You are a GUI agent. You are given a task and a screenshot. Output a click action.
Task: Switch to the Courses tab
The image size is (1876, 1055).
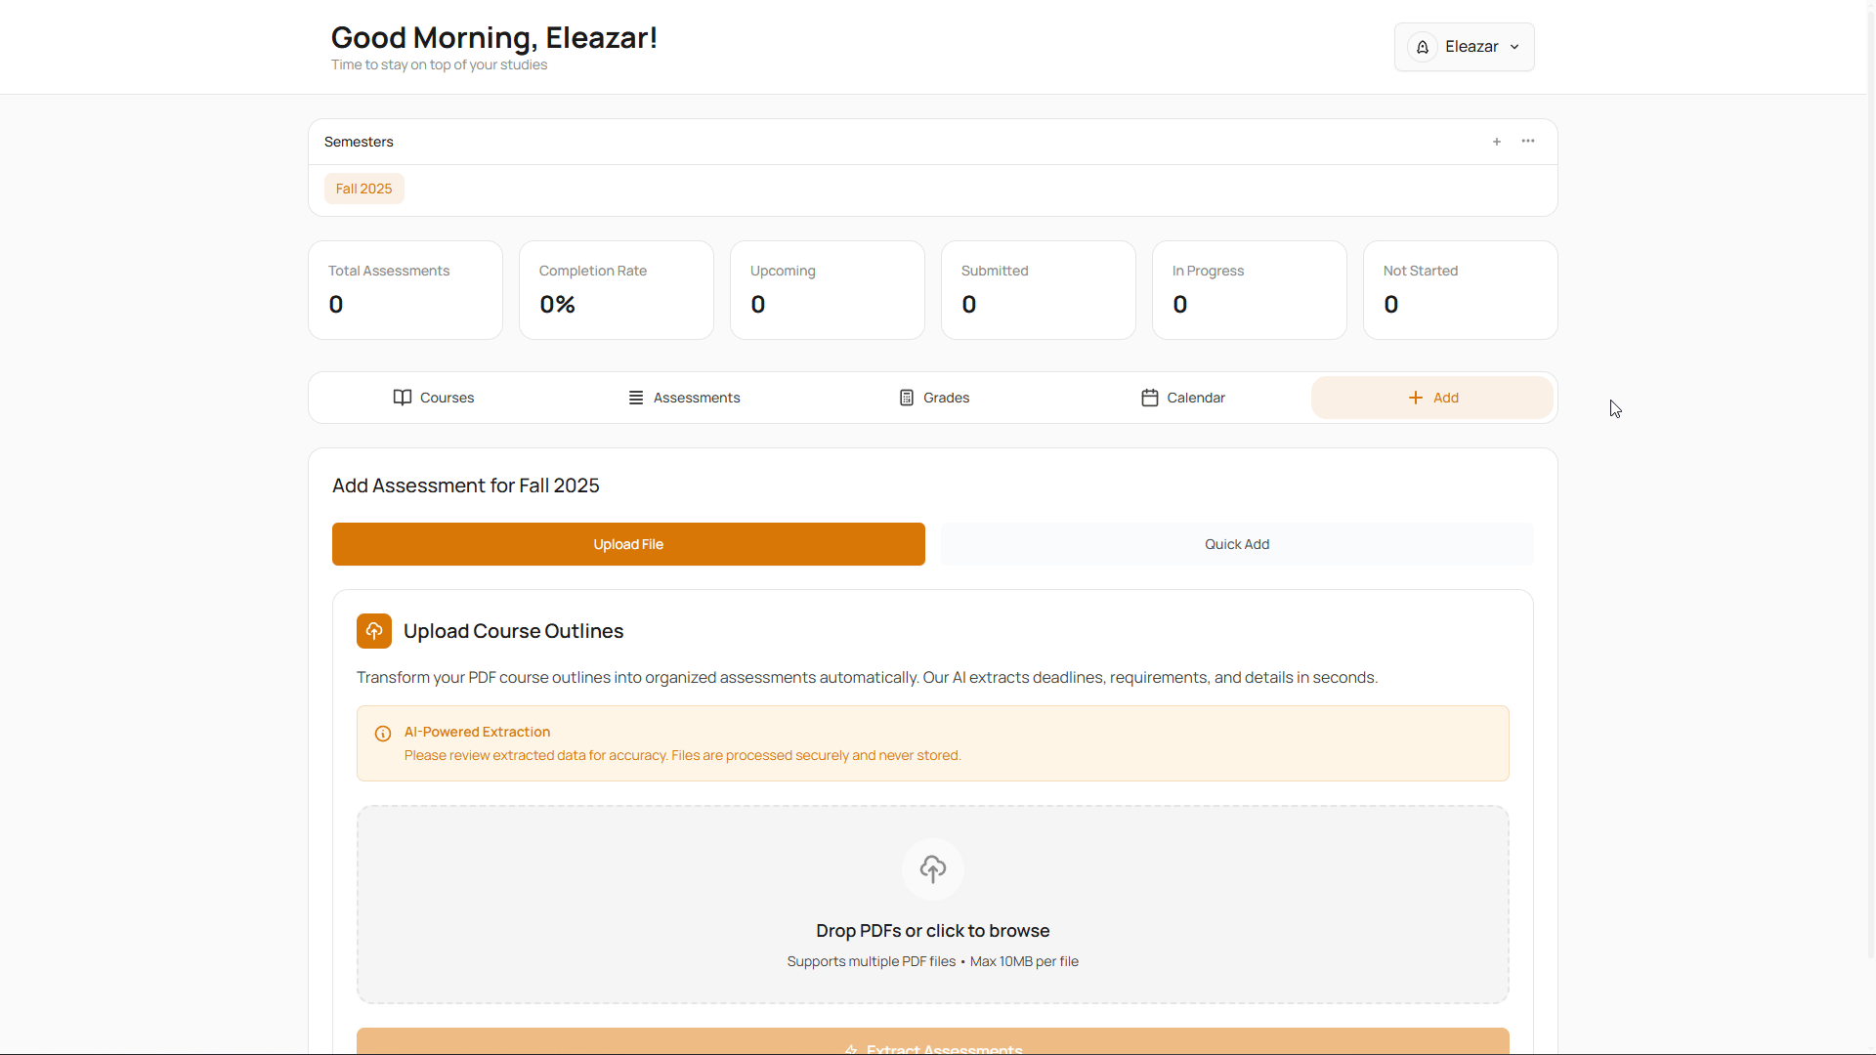click(x=433, y=398)
